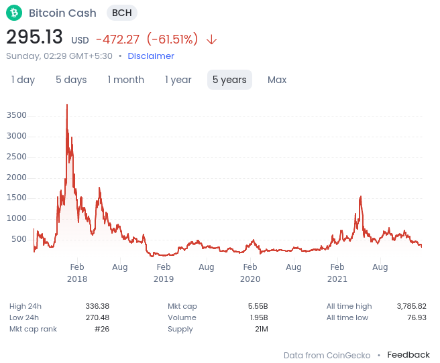
Task: Select the 5 days range tab
Action: pos(71,80)
